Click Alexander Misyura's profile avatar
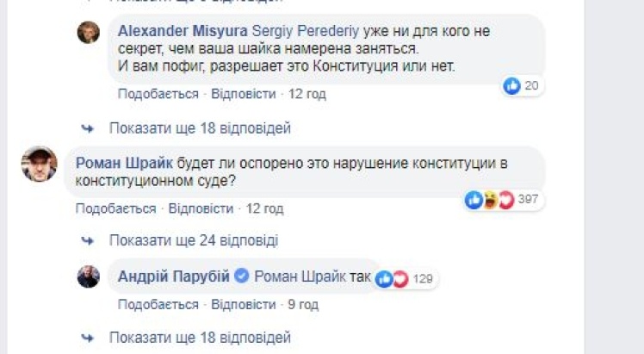 click(89, 33)
